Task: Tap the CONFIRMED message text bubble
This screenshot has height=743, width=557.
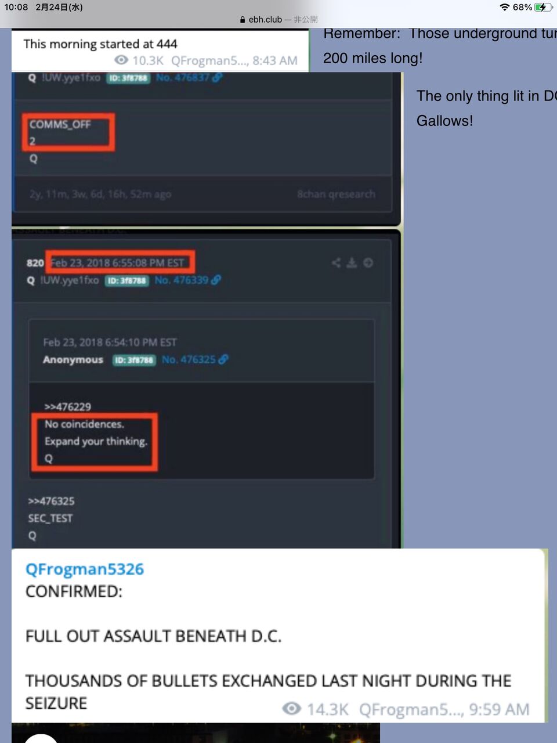Action: [278, 636]
